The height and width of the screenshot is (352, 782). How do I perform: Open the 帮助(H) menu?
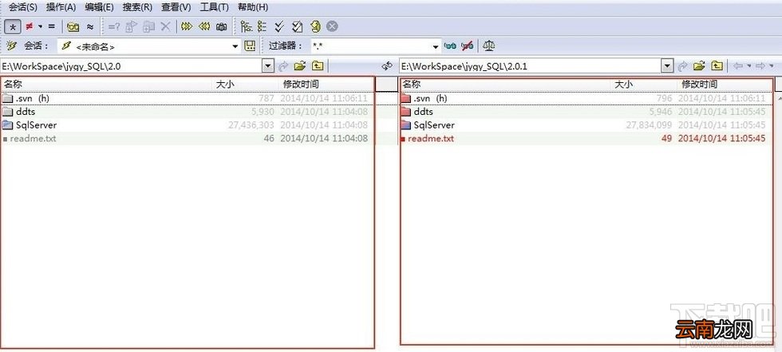click(x=252, y=7)
